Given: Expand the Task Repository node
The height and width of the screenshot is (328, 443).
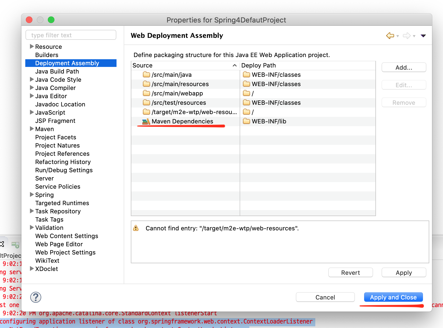Looking at the screenshot, I should [32, 211].
